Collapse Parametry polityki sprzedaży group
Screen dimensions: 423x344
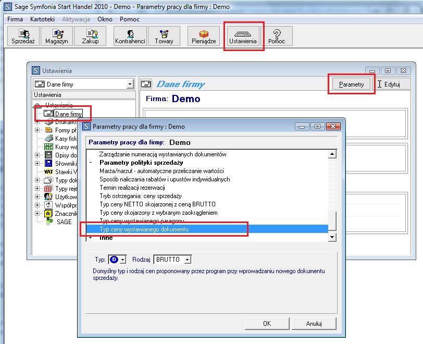tap(91, 163)
